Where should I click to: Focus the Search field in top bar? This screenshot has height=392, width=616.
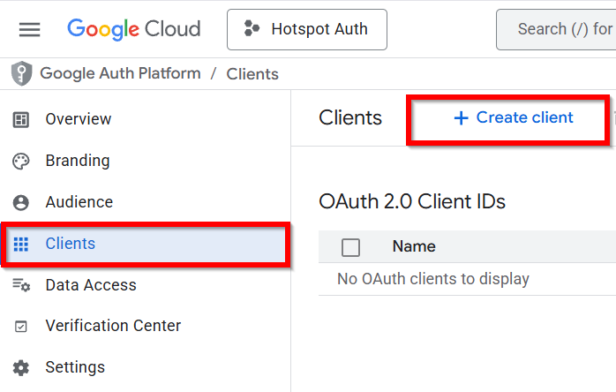tap(563, 29)
